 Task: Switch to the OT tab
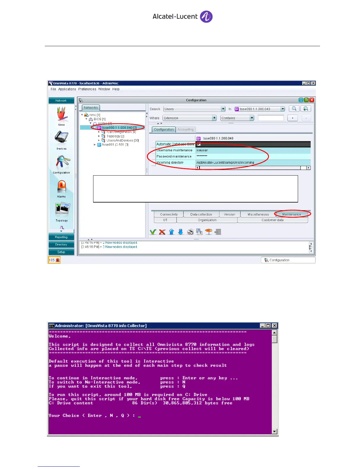[165, 220]
